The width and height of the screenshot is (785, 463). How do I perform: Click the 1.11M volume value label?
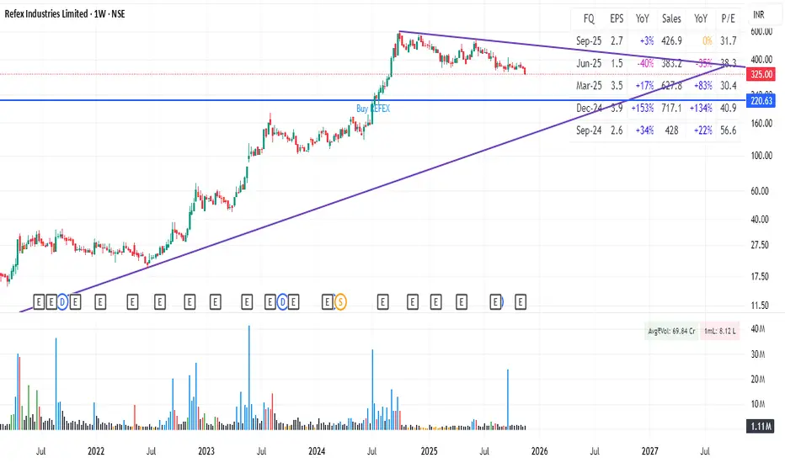[760, 427]
